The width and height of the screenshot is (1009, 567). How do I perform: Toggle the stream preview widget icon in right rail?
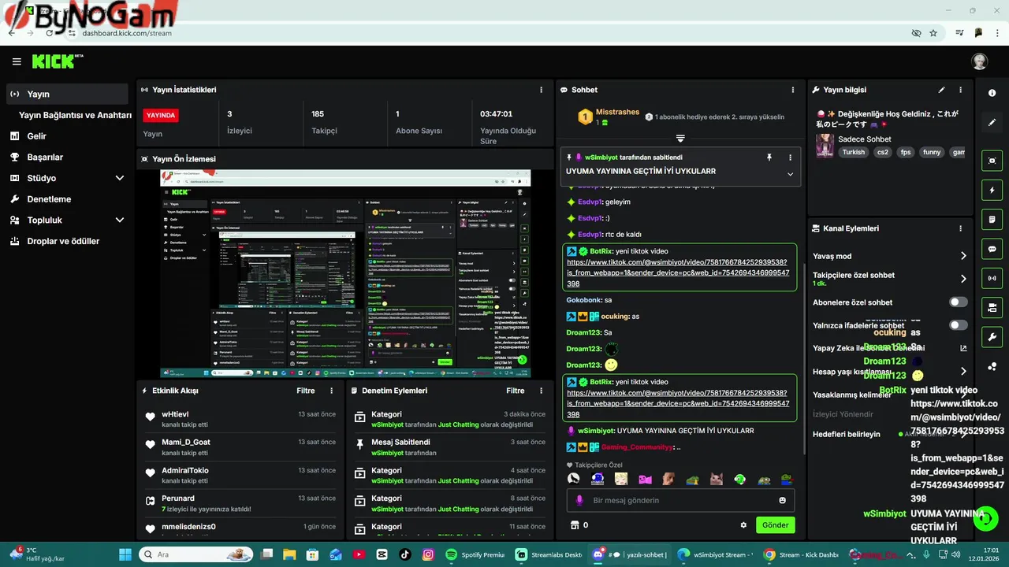coord(992,161)
